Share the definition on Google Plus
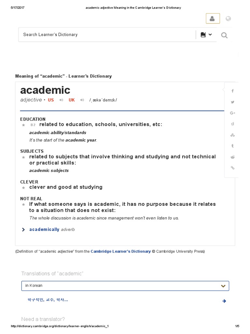This screenshot has width=250, height=334. (x=232, y=113)
